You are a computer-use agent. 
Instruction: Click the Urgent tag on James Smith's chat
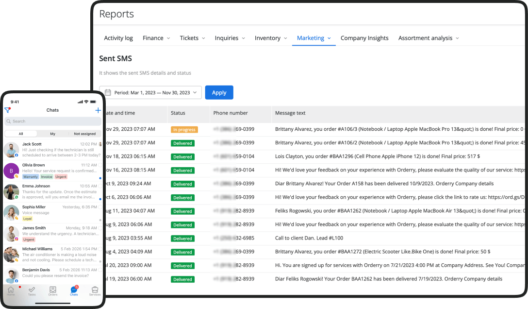[29, 240]
